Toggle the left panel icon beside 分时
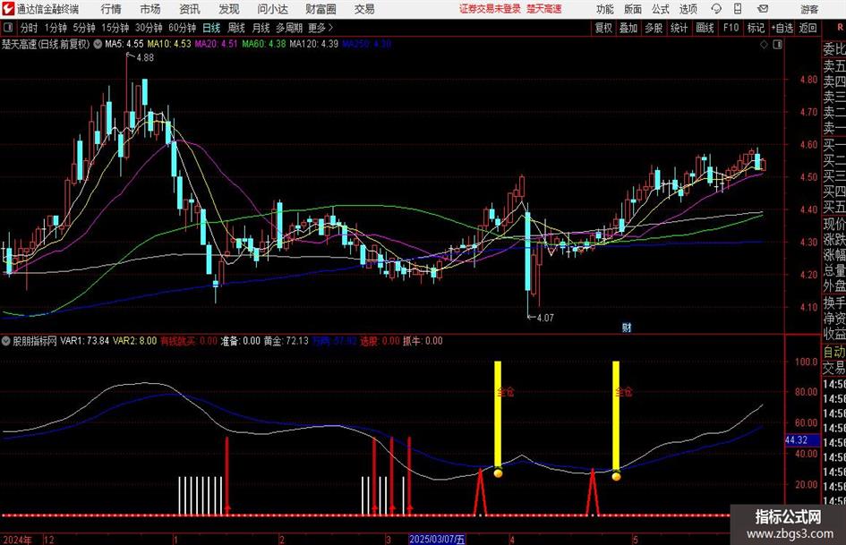The image size is (846, 545). click(x=8, y=28)
